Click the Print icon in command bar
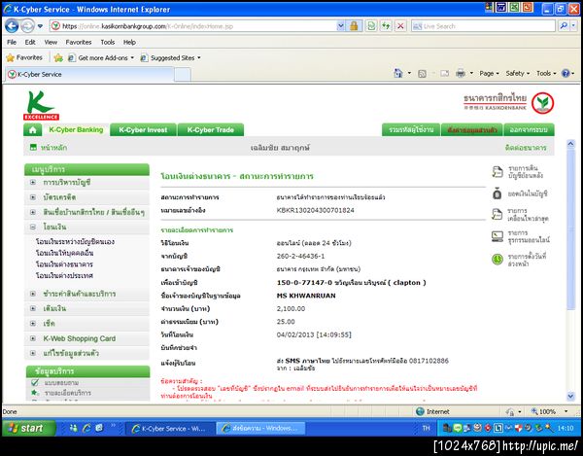583x456 pixels. 461,73
